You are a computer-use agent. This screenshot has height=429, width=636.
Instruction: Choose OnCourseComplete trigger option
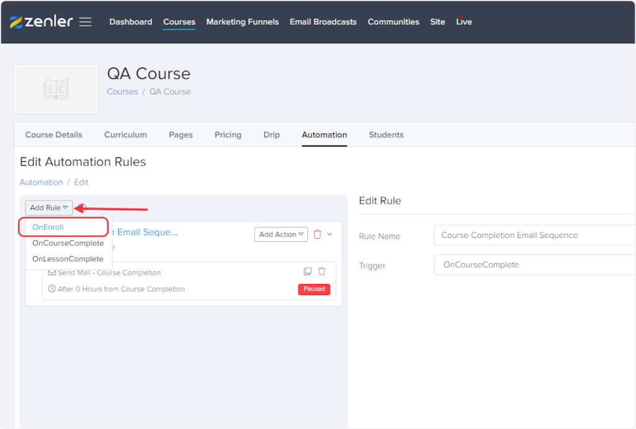pyautogui.click(x=68, y=243)
